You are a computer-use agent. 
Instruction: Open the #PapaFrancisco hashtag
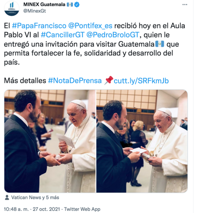pyautogui.click(x=39, y=26)
